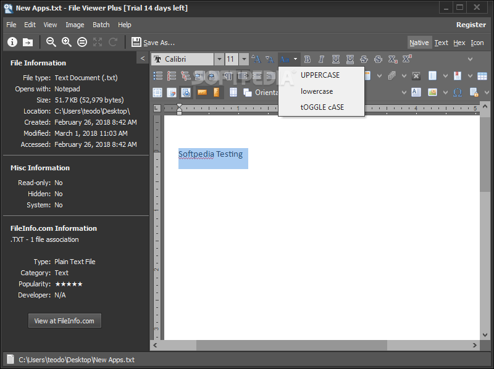The height and width of the screenshot is (369, 494).
Task: Switch to the Text view
Action: 441,43
